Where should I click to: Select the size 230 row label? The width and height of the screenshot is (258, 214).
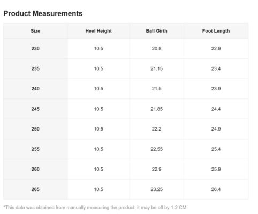tap(35, 48)
